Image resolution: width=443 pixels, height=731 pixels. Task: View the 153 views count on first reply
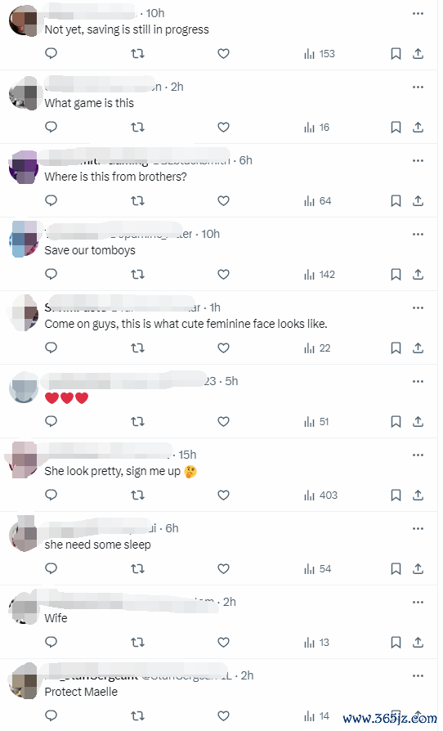[x=320, y=54]
